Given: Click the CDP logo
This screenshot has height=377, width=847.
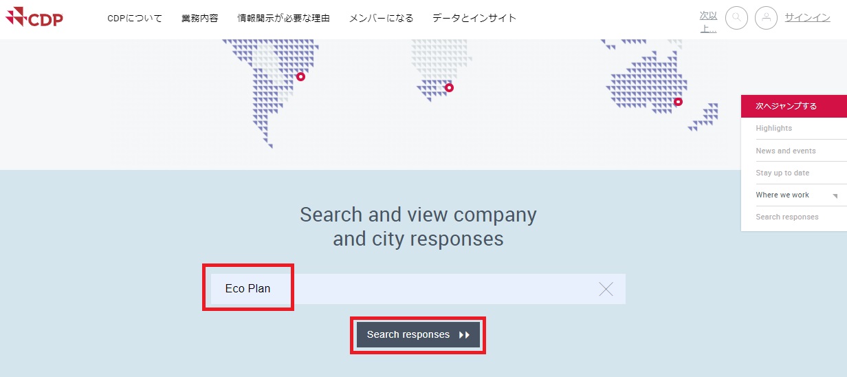Looking at the screenshot, I should (x=34, y=17).
